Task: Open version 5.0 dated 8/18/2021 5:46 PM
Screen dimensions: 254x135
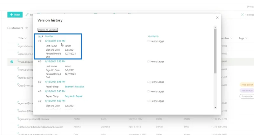Action: pyautogui.click(x=55, y=82)
